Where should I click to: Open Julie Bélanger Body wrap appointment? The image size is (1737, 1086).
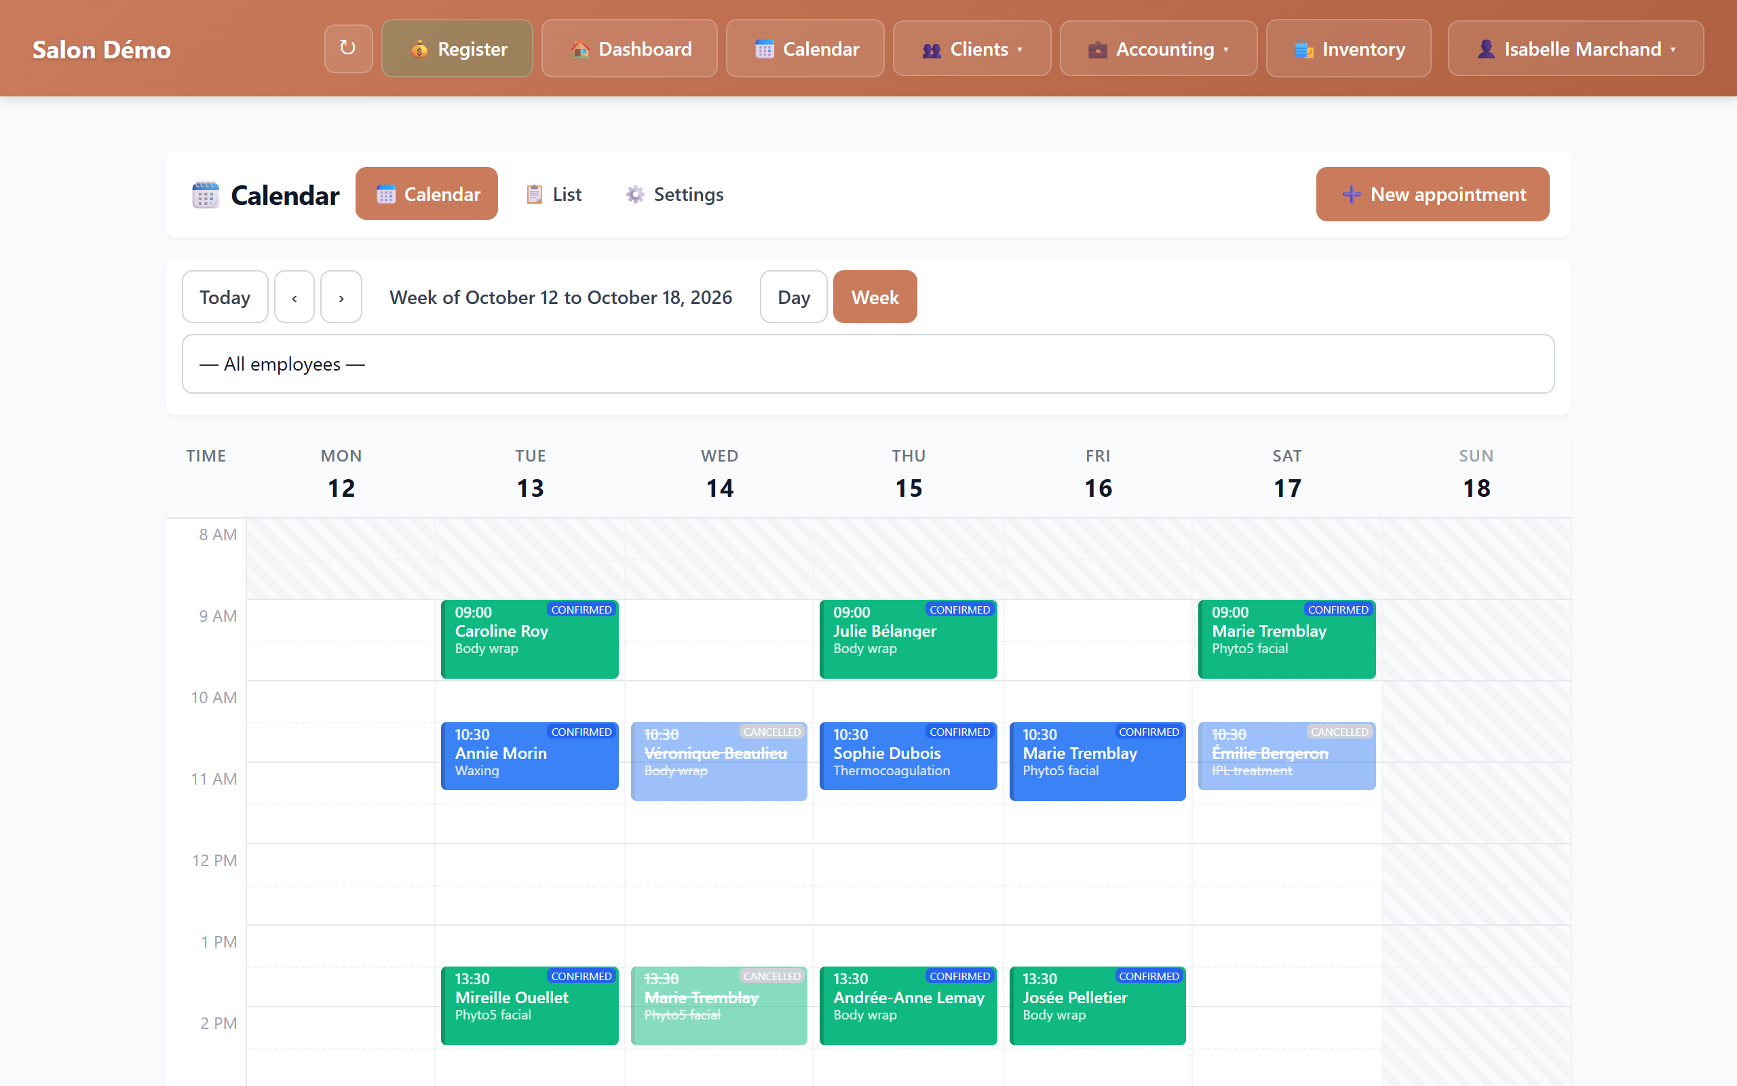tap(908, 639)
